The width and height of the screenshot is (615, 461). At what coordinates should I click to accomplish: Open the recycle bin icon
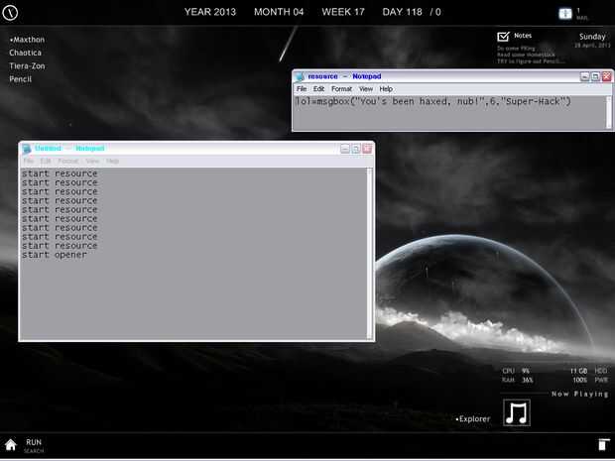[x=603, y=444]
